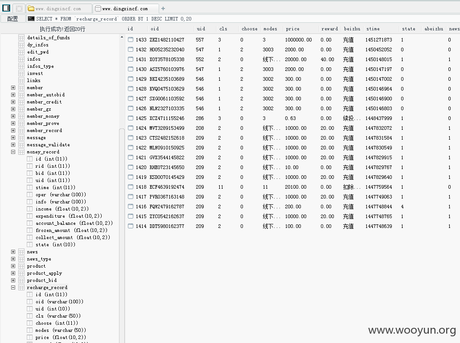Click table icon for links
Viewport: 460px width, 343px height.
21,80
